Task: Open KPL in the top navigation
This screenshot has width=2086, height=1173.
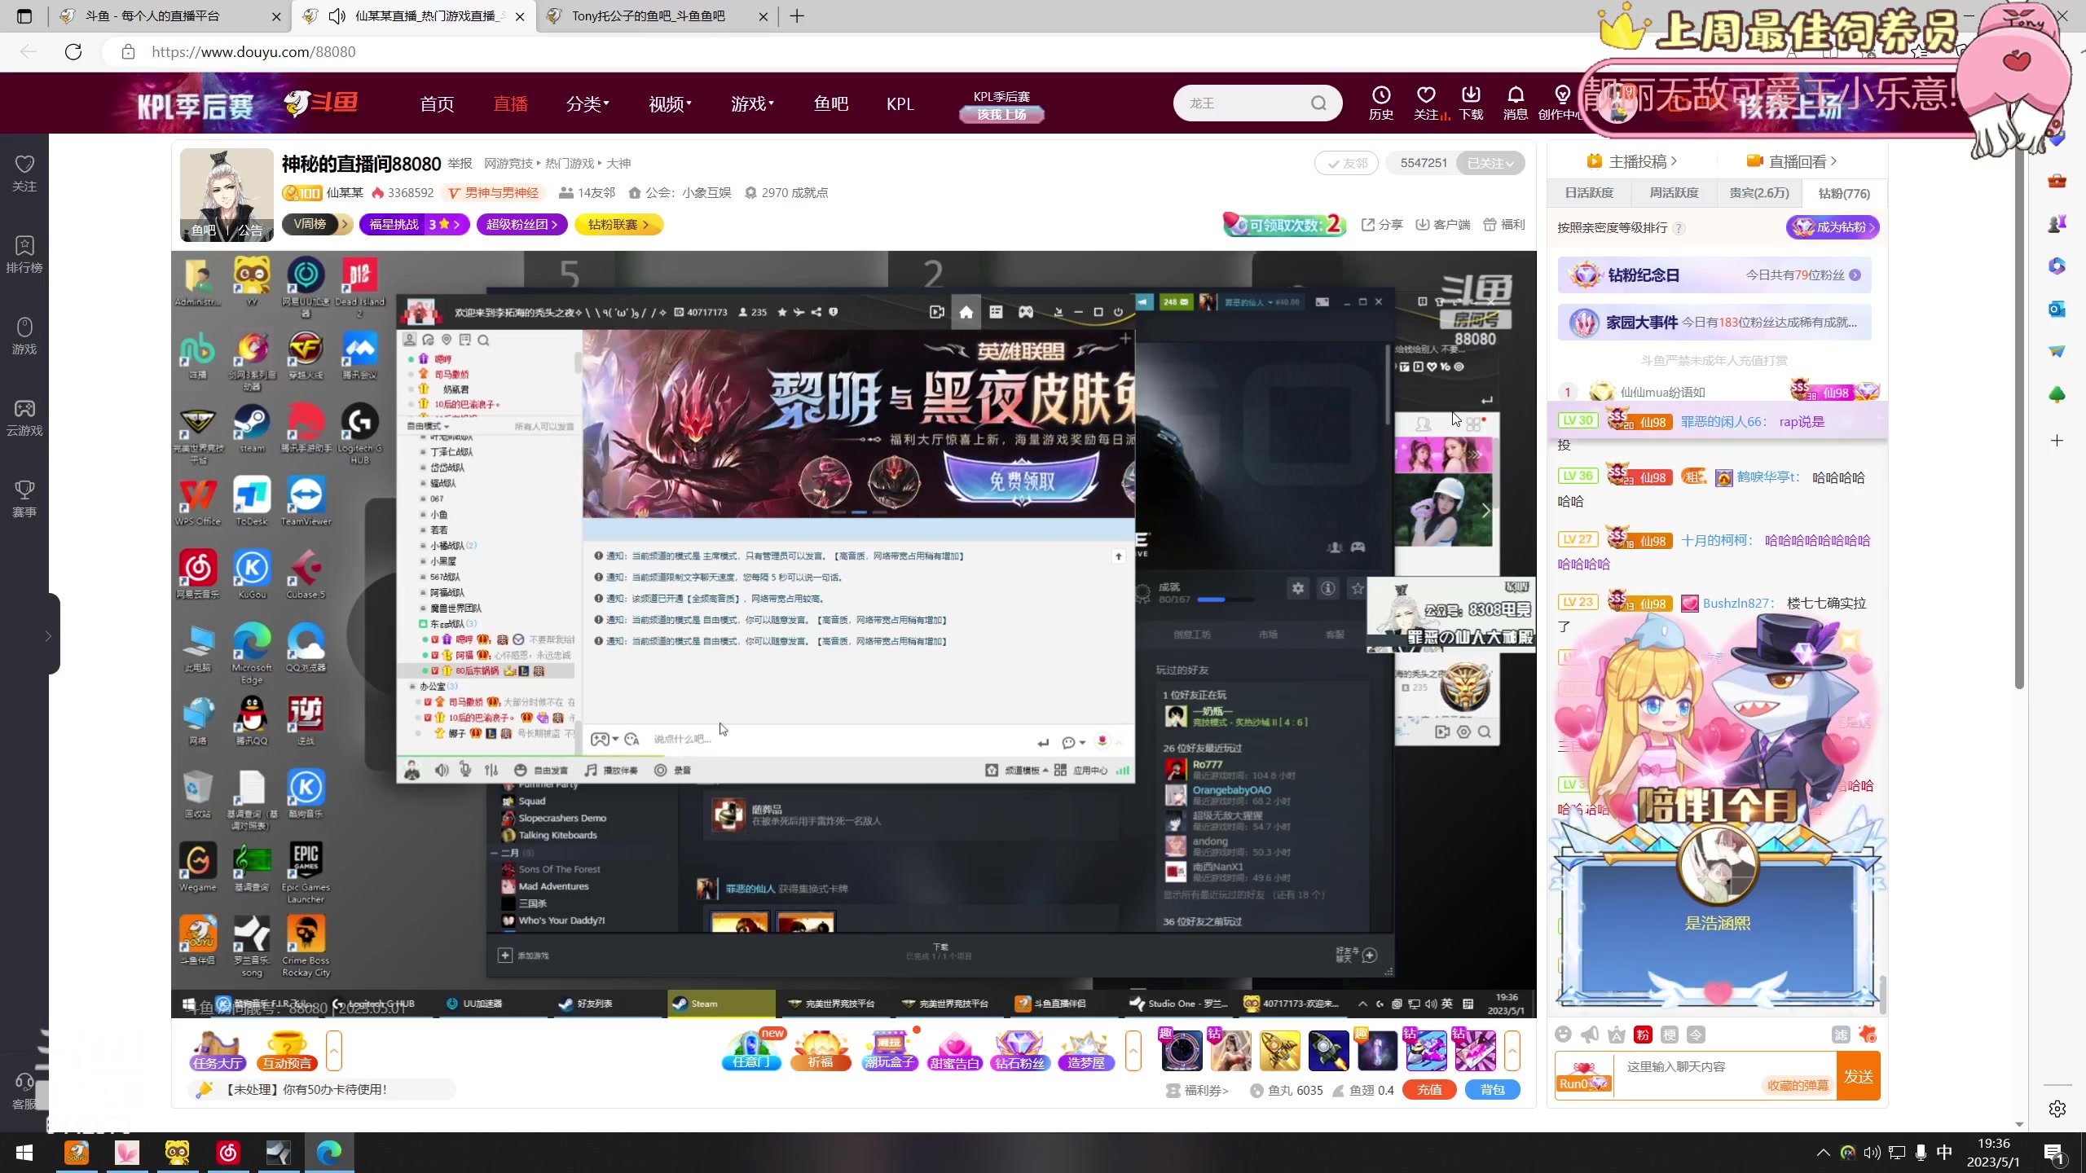Action: (x=900, y=103)
